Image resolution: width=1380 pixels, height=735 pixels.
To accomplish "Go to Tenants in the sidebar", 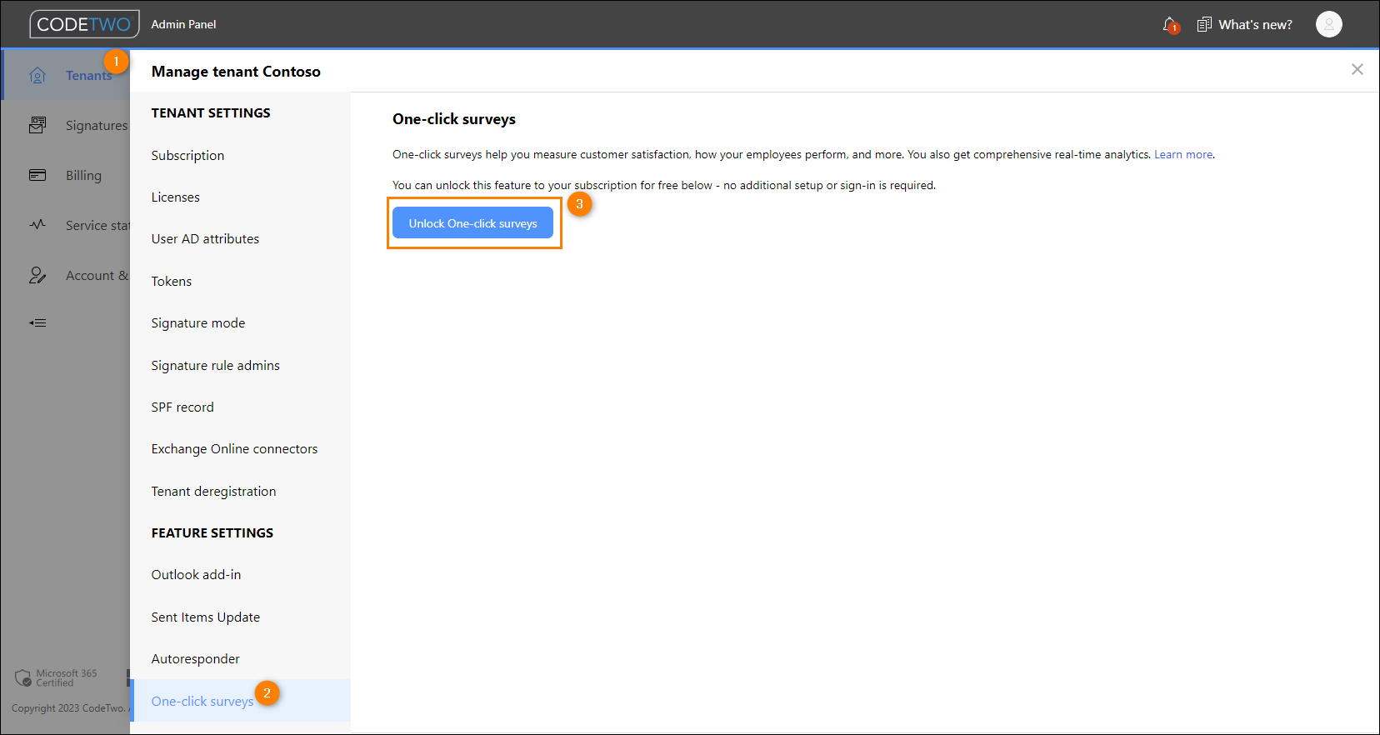I will [88, 75].
